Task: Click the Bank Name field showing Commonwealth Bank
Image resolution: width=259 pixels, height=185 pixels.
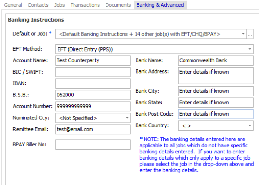Action: tap(216, 60)
